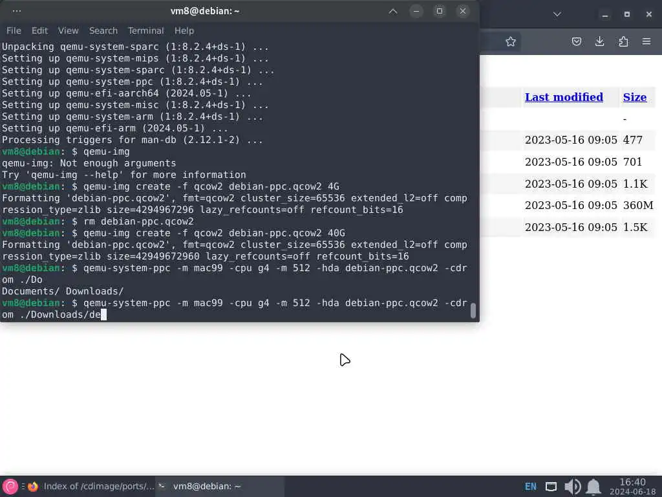Restore the Firefox window size

point(627,14)
